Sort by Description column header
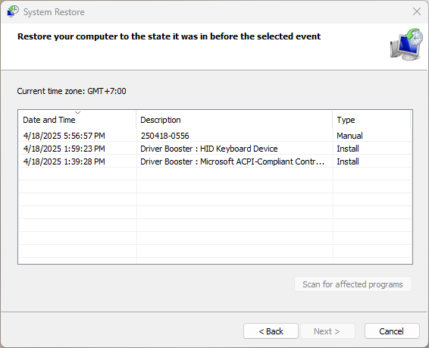The image size is (429, 348). click(x=234, y=120)
